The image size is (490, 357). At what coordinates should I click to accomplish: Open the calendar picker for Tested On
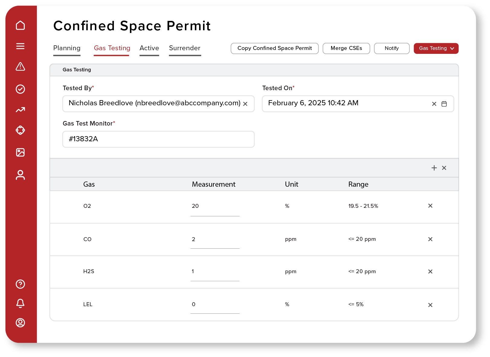[444, 104]
